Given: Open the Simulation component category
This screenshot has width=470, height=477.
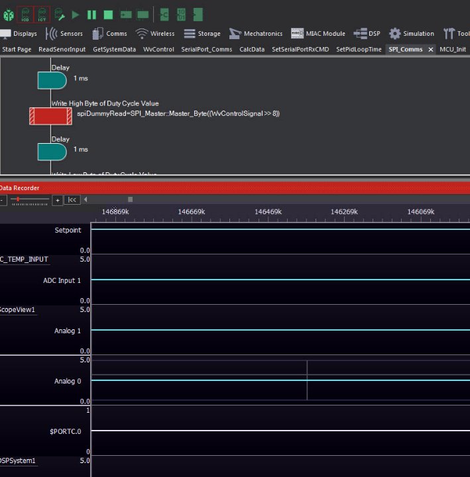Looking at the screenshot, I should [412, 34].
